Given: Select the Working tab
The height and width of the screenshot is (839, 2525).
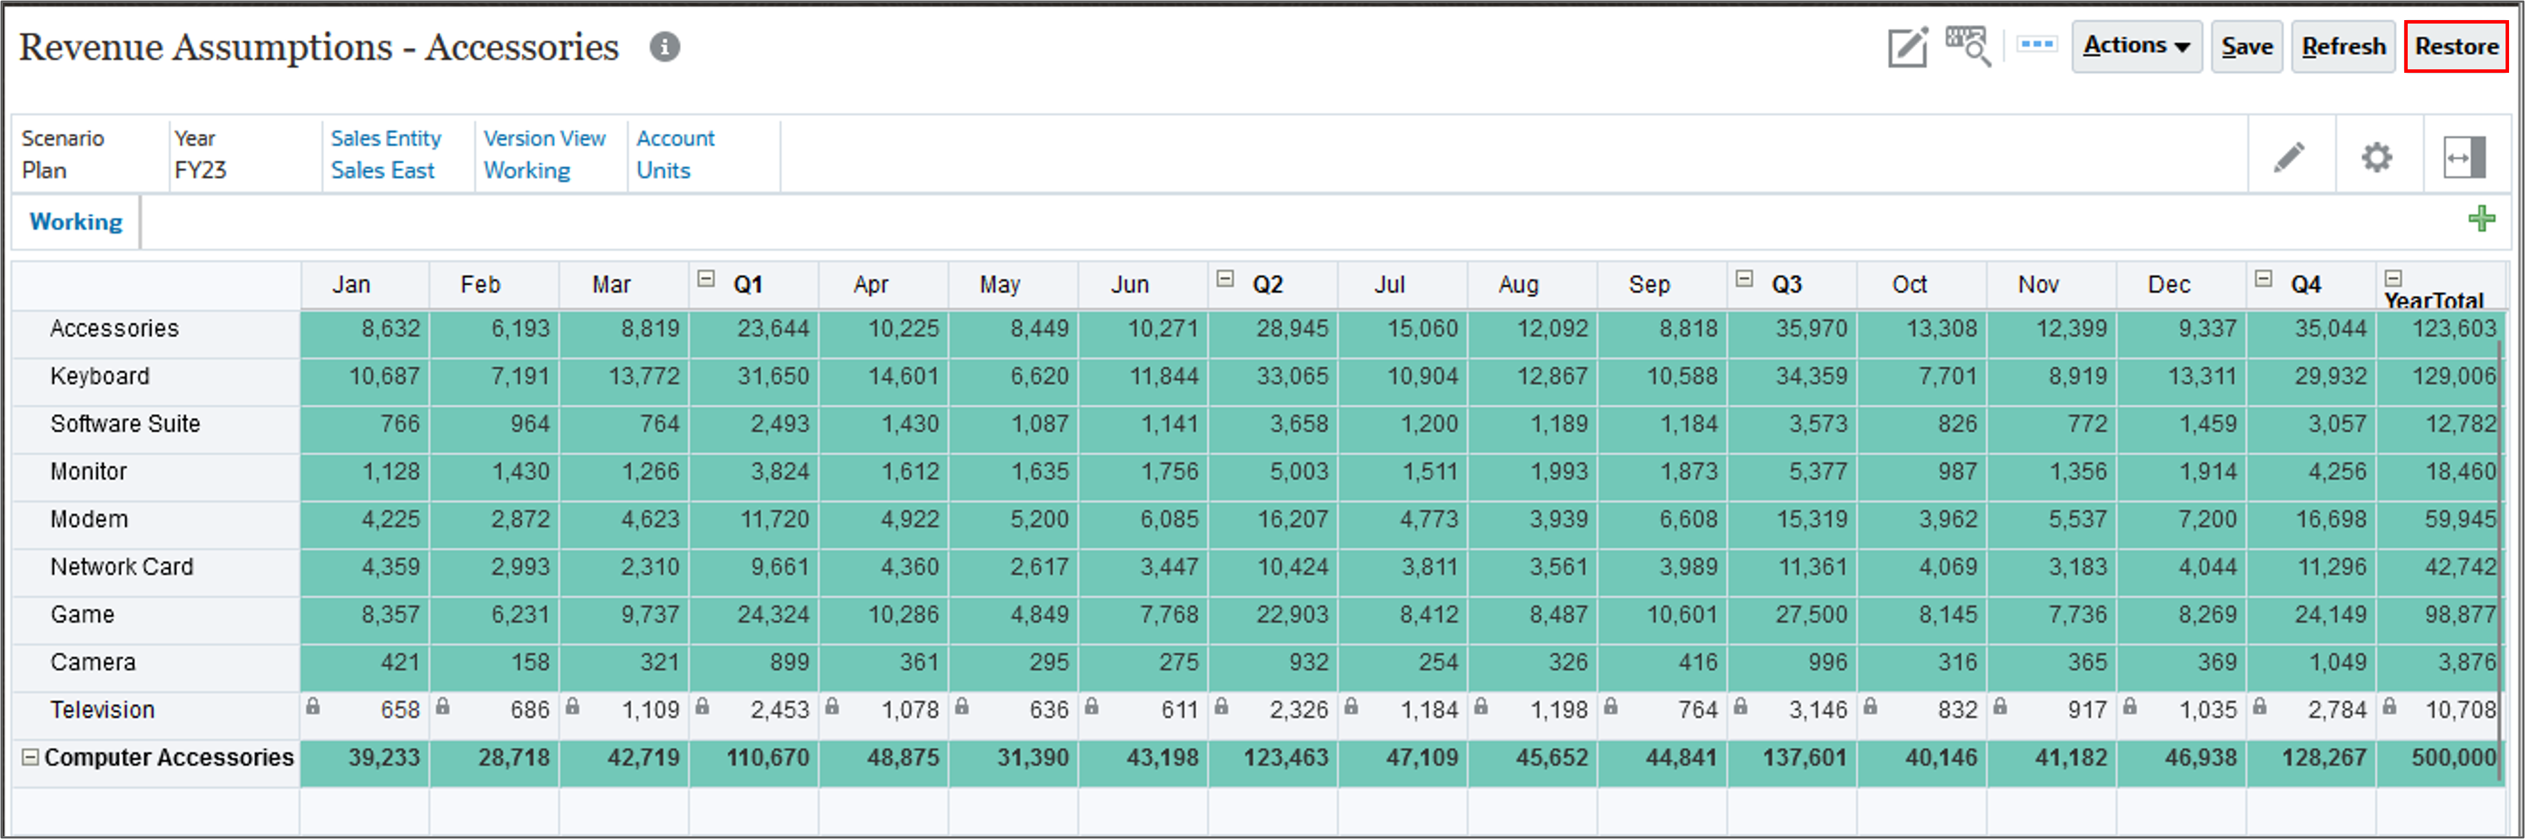Looking at the screenshot, I should (76, 221).
